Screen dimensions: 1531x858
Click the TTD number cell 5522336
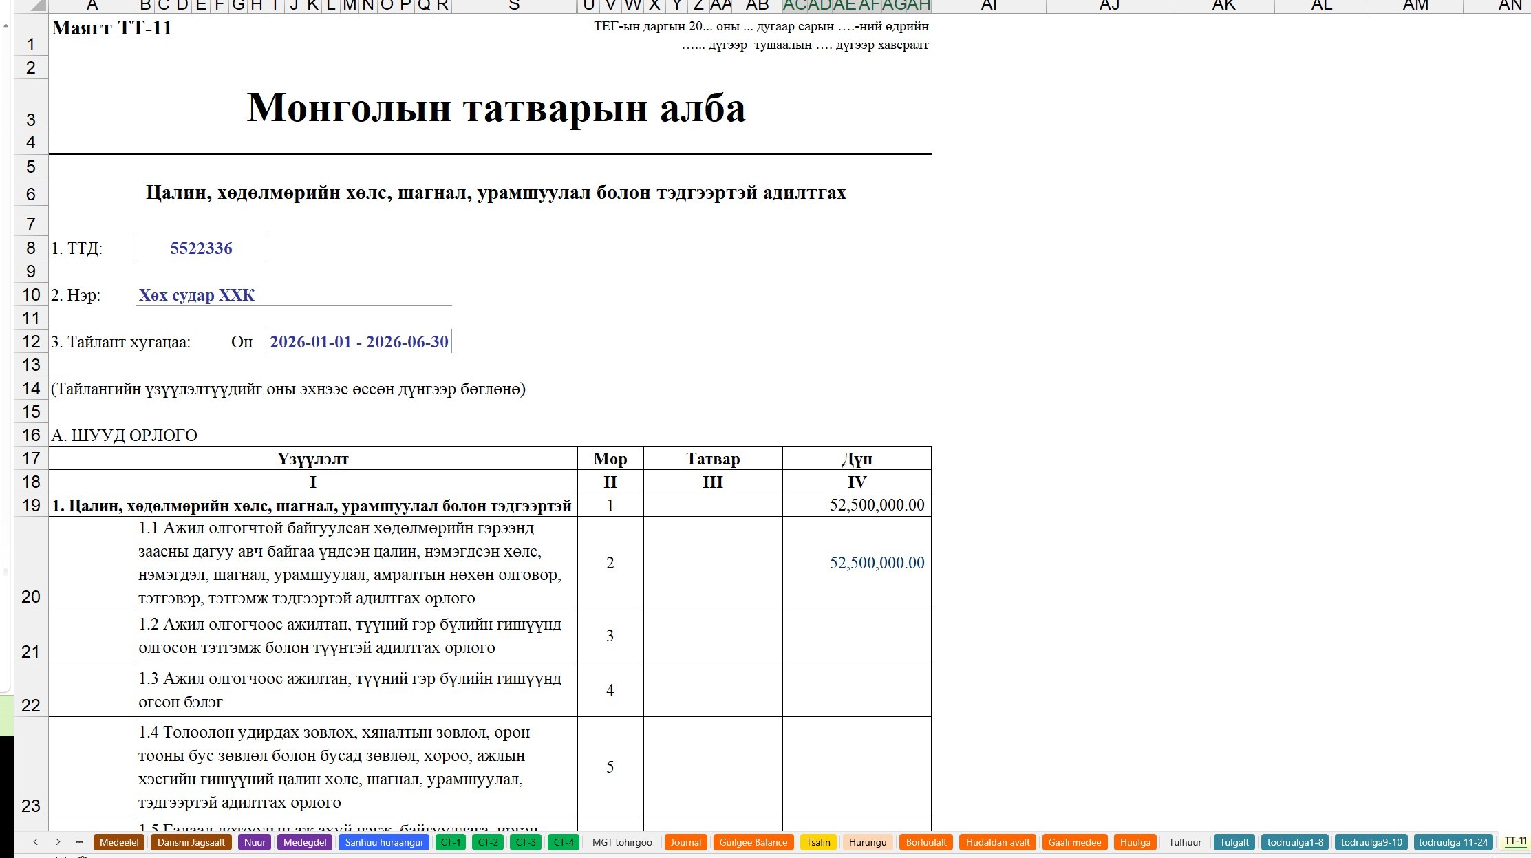point(201,248)
